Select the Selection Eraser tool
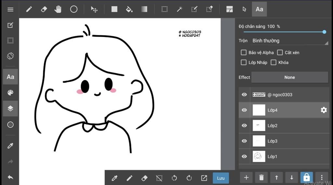The height and width of the screenshot is (185, 333). pyautogui.click(x=209, y=9)
